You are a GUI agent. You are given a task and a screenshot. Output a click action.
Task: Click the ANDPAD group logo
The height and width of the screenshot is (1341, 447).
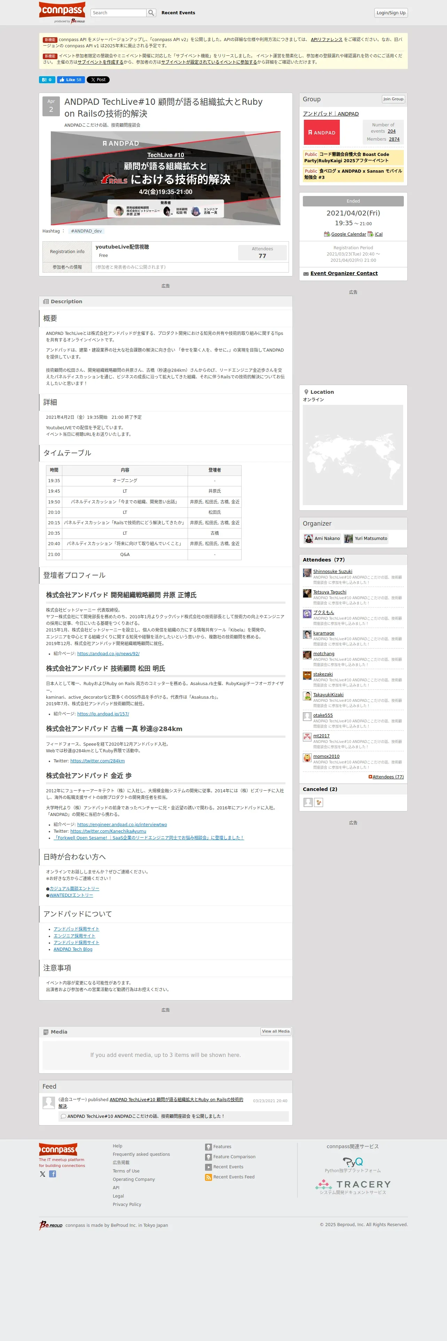322,132
